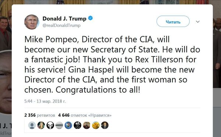Viewport: 221px width, 137px height.
Task: Open the yellow flowers liker avatar
Action: (96, 125)
